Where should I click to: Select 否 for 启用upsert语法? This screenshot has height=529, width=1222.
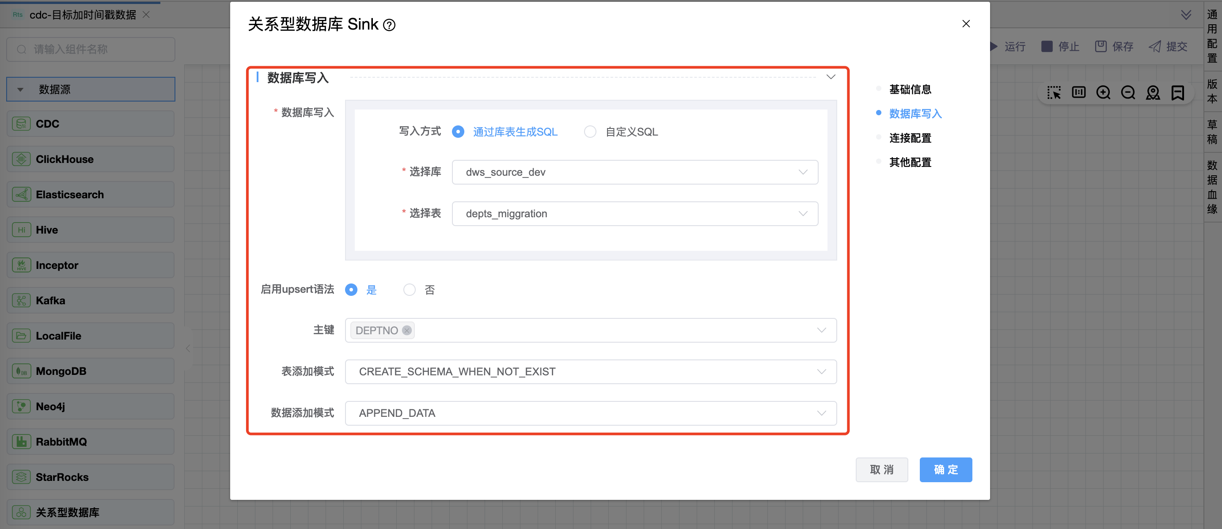pyautogui.click(x=409, y=290)
